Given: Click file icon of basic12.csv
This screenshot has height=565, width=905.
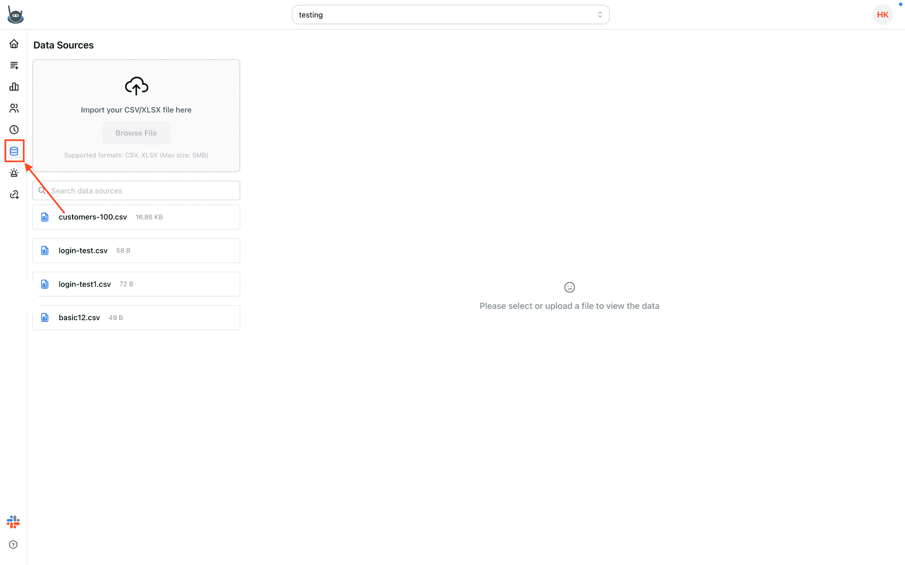Looking at the screenshot, I should click(45, 317).
